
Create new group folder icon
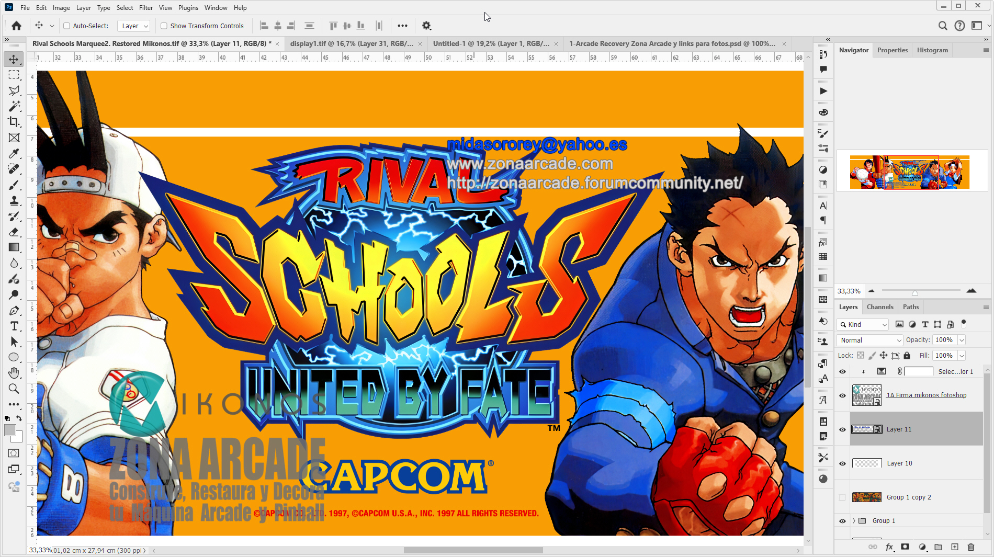[x=939, y=547]
